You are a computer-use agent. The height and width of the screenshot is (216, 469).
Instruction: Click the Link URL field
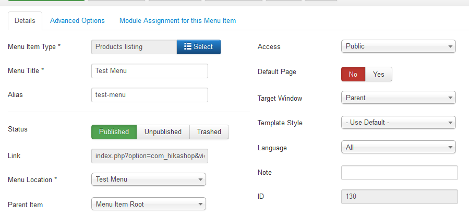(x=149, y=156)
